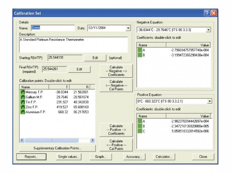Click the hand icon beside Aluminium F.P.
Screen dimensions: 231x173
(x=22, y=112)
